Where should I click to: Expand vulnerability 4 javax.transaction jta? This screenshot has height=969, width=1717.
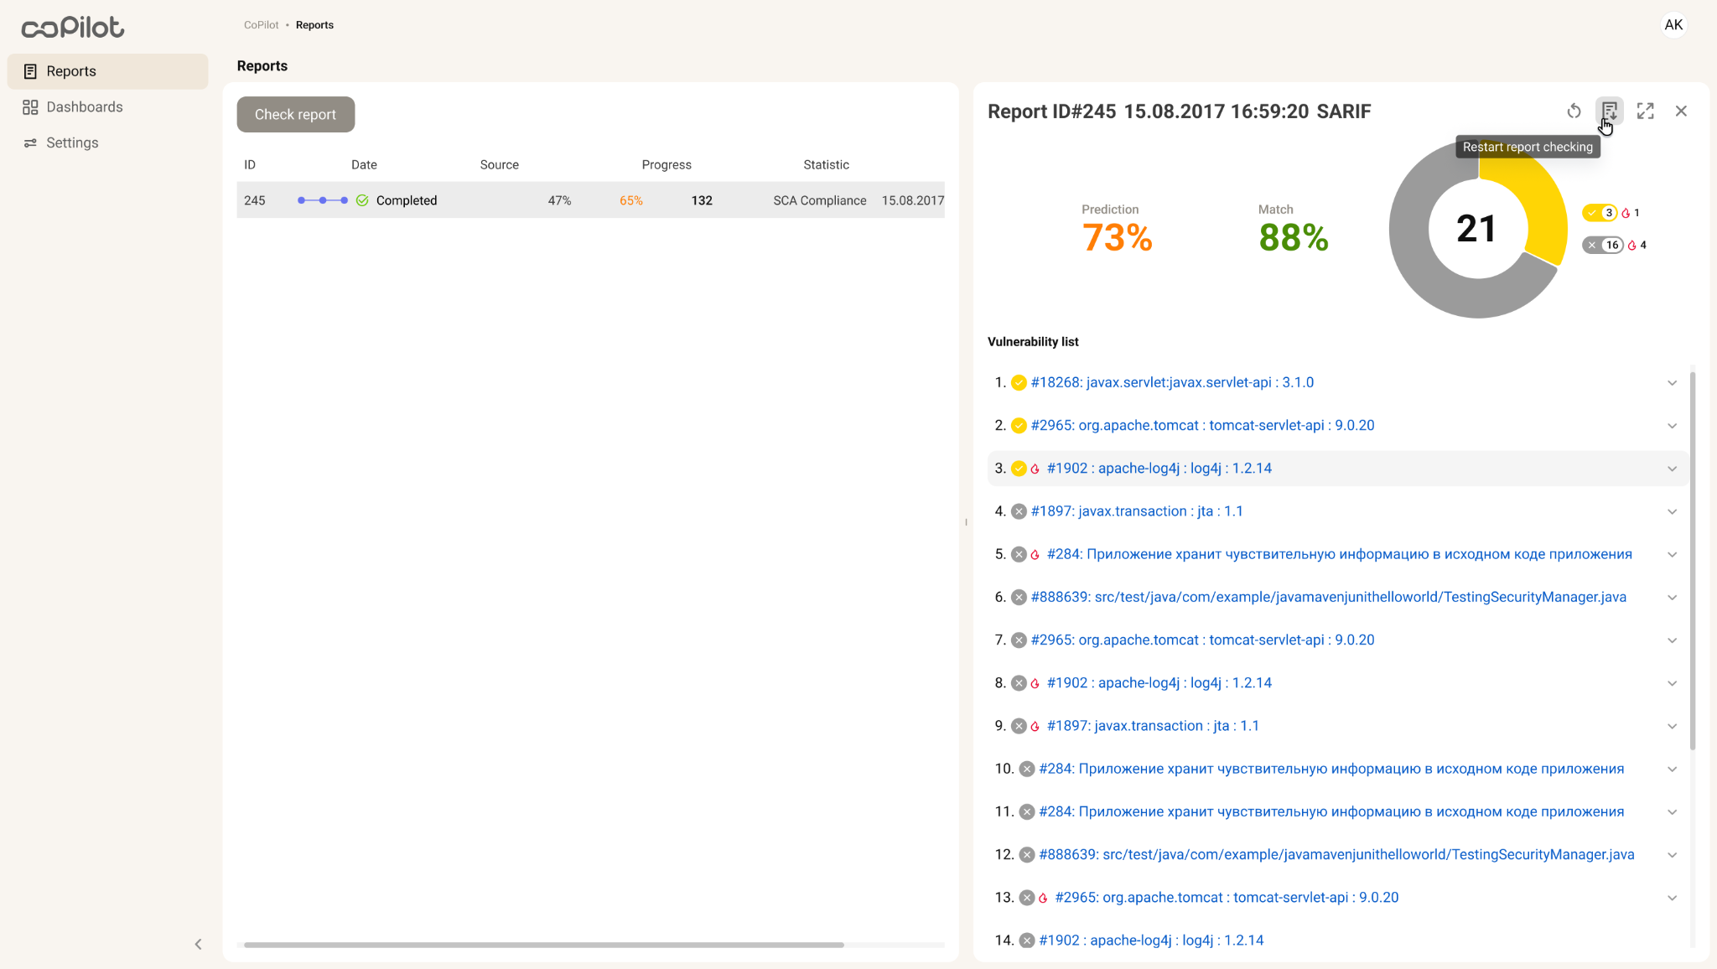coord(1672,511)
